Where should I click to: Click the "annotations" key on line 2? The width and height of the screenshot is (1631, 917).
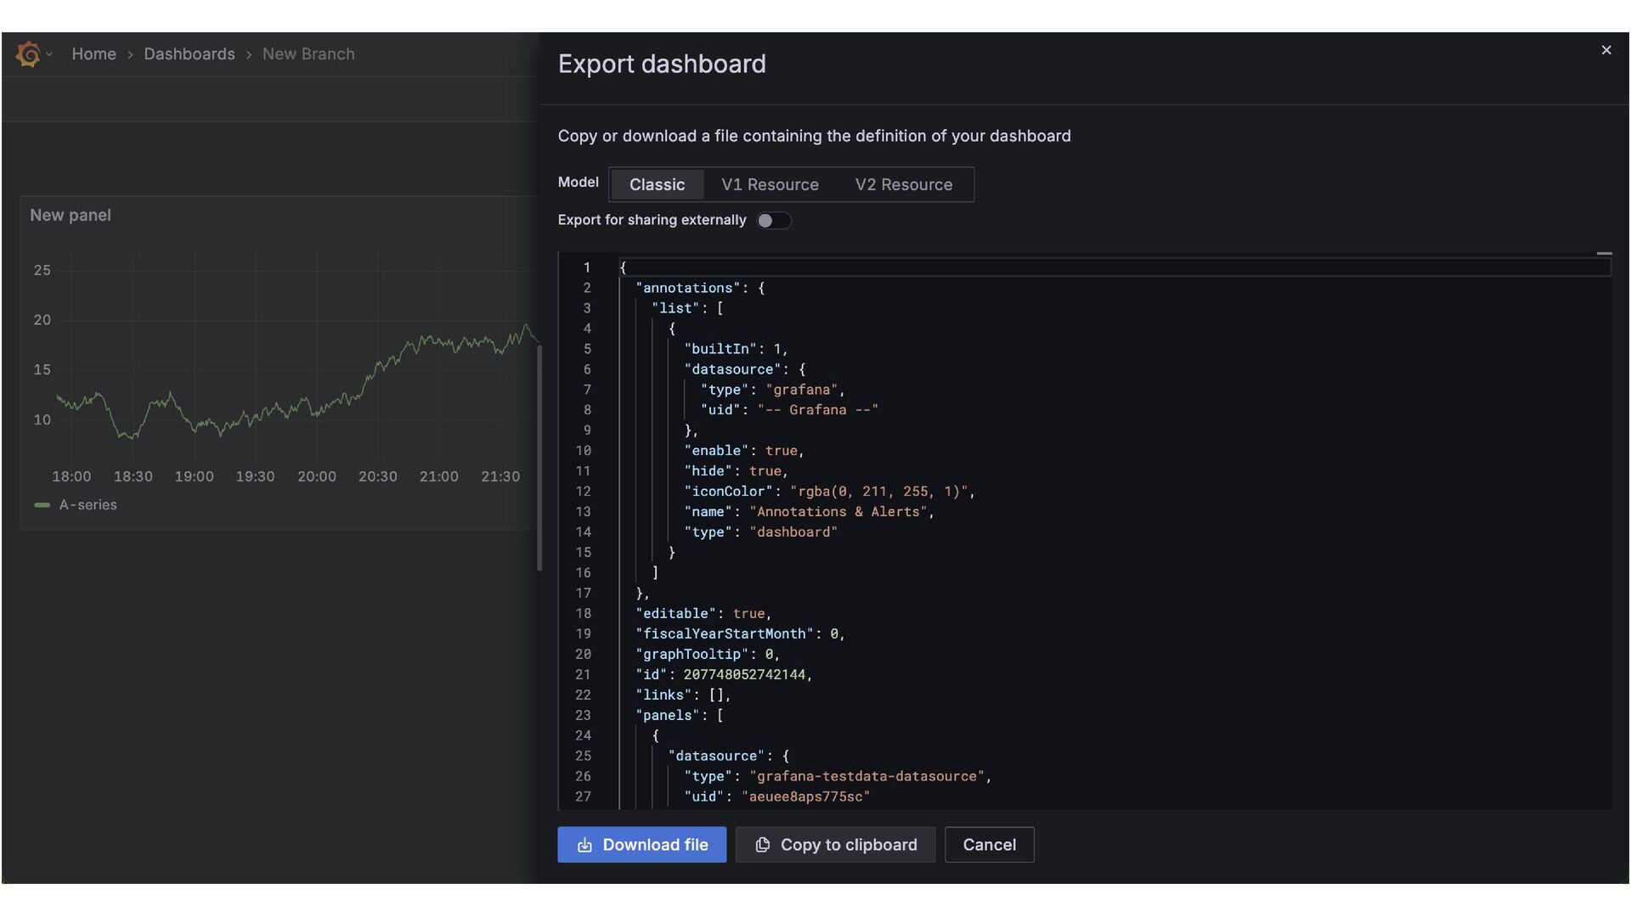click(x=688, y=288)
